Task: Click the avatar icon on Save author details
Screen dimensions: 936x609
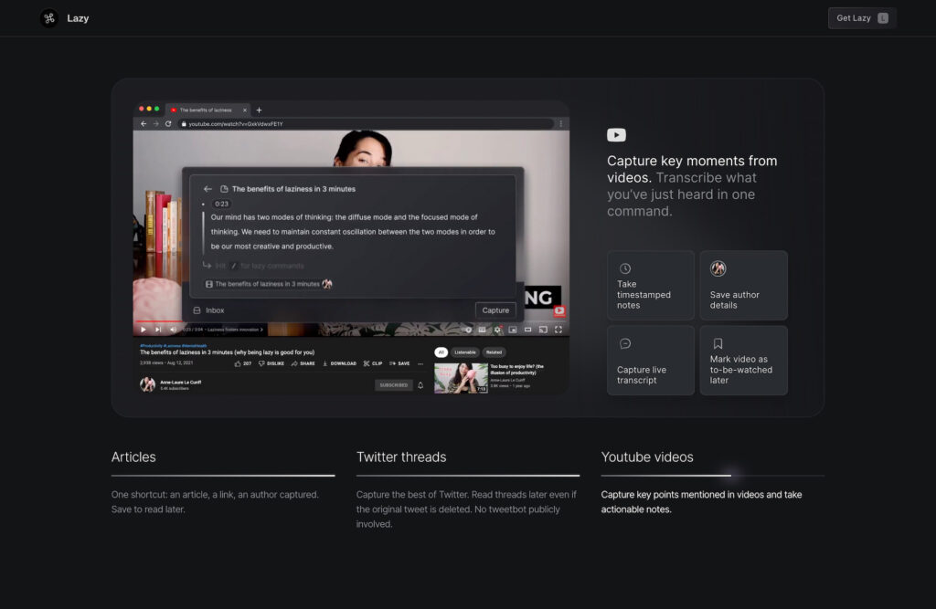Action: (718, 268)
